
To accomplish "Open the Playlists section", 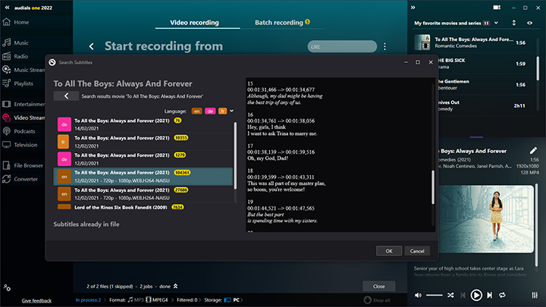I will [17, 83].
